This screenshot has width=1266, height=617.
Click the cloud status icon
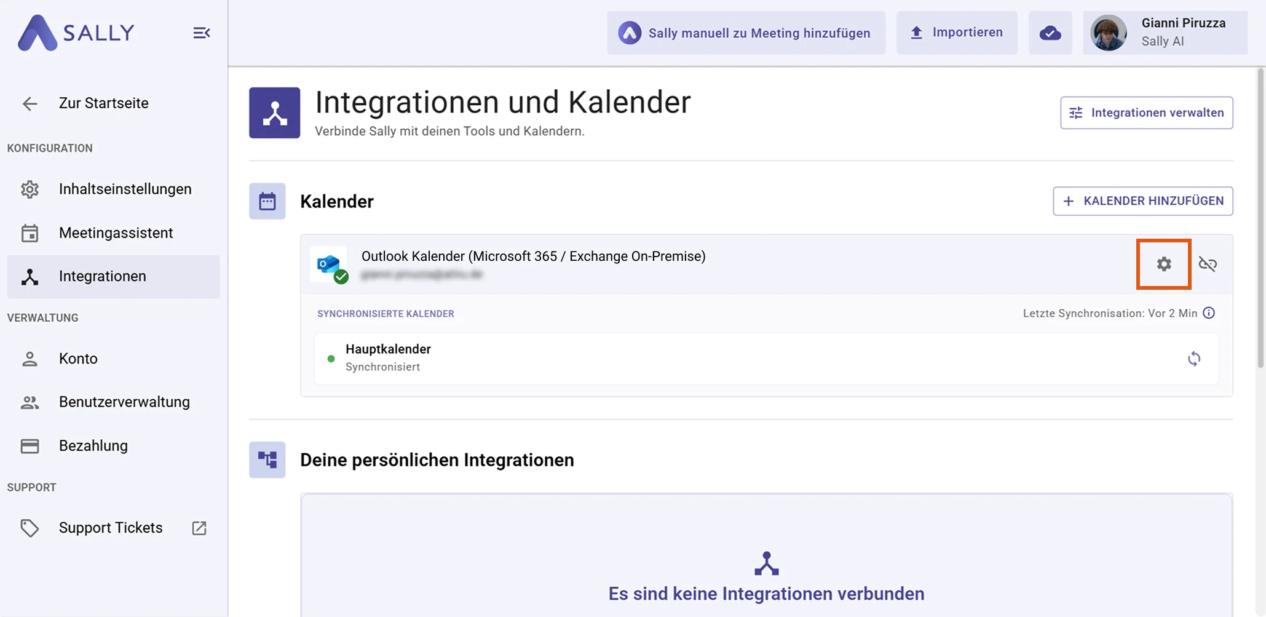(1050, 33)
